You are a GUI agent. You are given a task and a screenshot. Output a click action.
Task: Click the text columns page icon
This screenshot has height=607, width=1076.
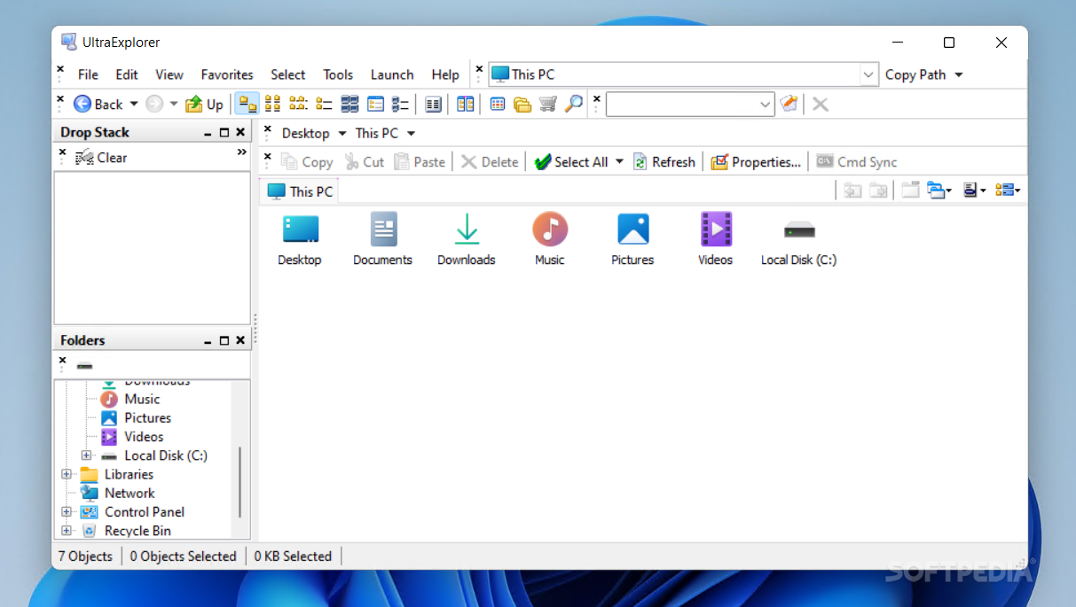point(433,104)
